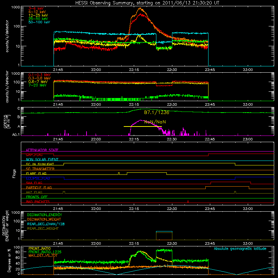Image resolution: width=278 pixels, height=278 pixels.
Task: Select the SC_IN_SUNLIGHT flag label
Action: tap(40, 164)
